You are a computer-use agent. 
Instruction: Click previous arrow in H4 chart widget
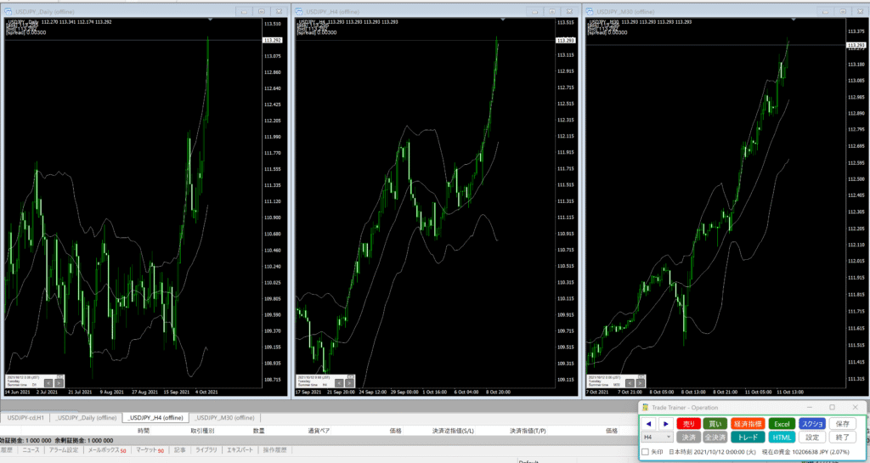339,382
